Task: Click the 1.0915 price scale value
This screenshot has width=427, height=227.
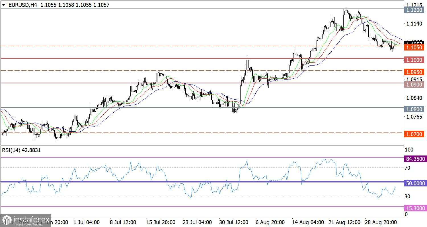Action: pyautogui.click(x=414, y=79)
